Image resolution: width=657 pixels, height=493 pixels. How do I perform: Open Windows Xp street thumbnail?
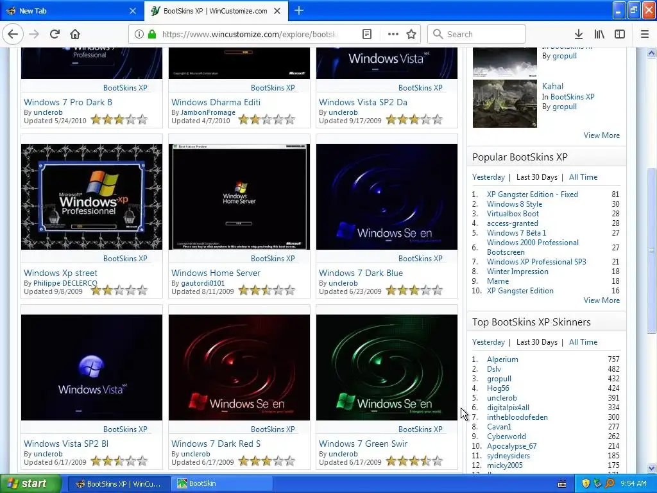(x=92, y=196)
